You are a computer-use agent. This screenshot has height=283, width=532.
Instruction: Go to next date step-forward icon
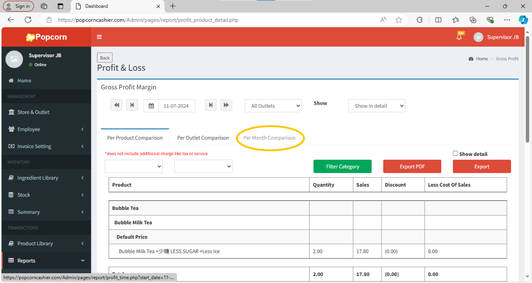(x=211, y=105)
